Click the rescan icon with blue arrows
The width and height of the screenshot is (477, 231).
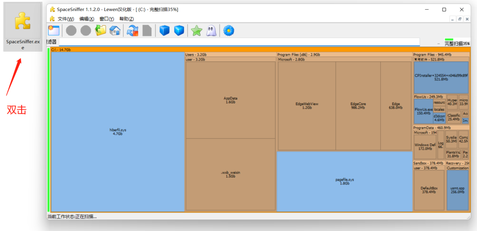pyautogui.click(x=132, y=30)
